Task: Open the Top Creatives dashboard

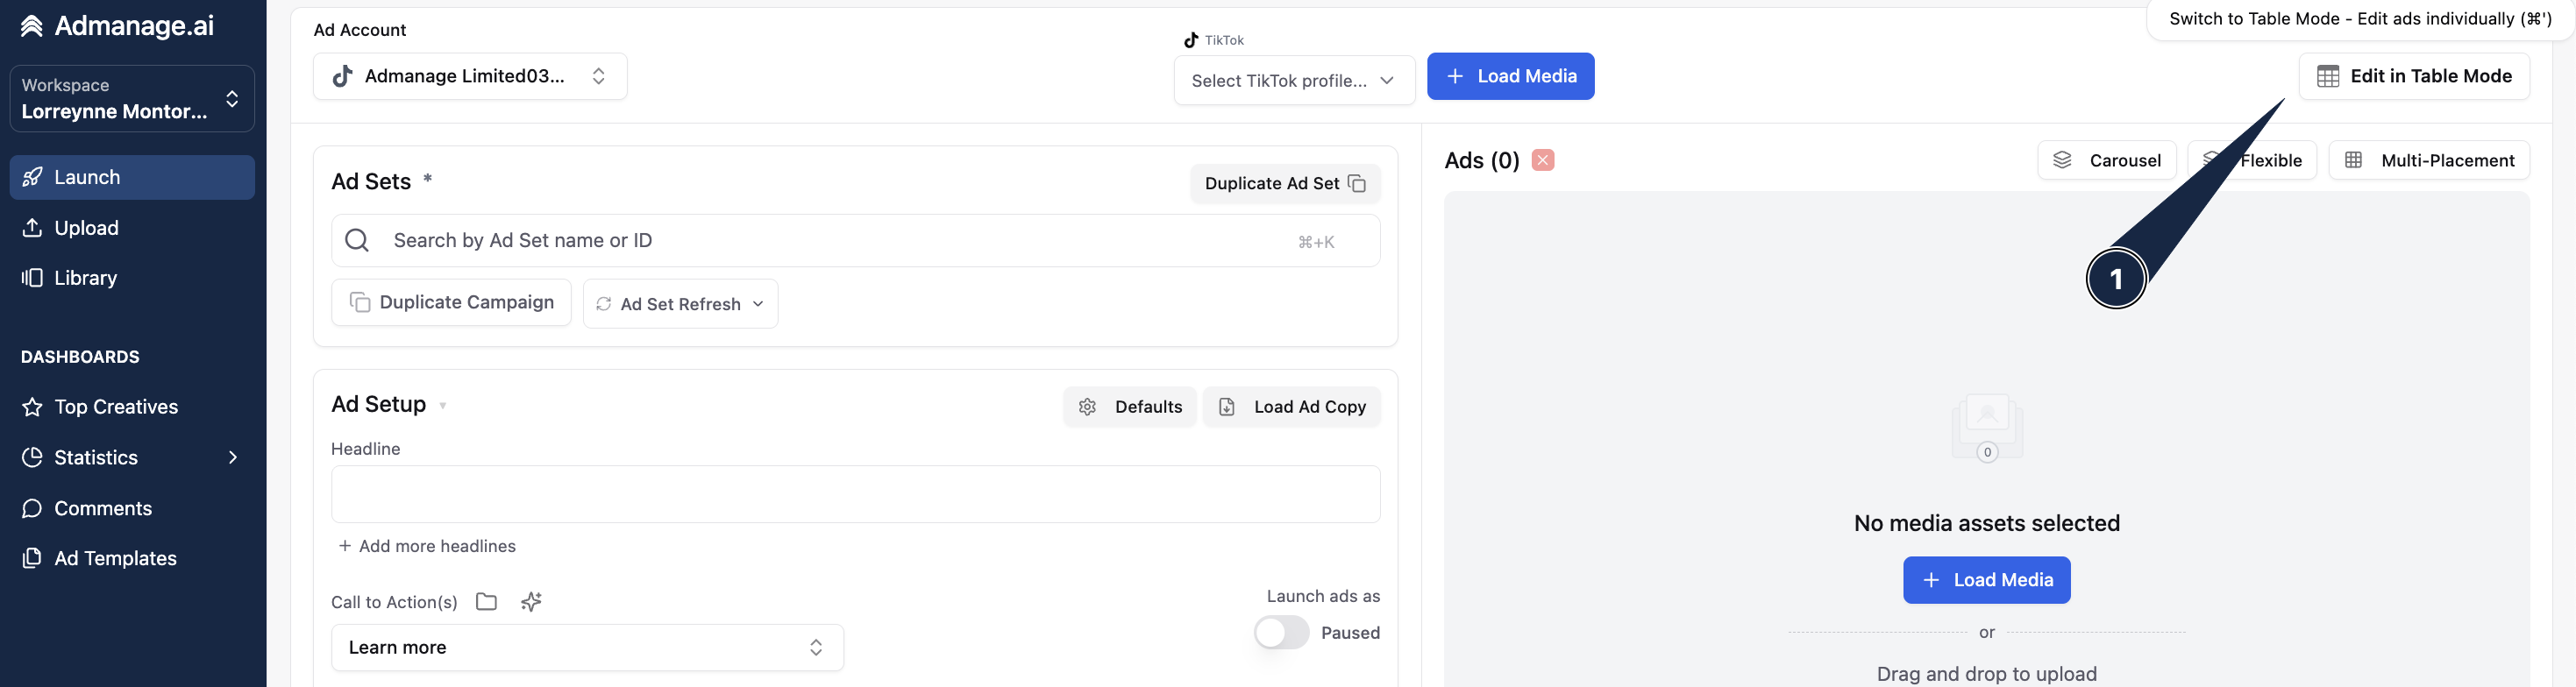Action: pyautogui.click(x=132, y=407)
